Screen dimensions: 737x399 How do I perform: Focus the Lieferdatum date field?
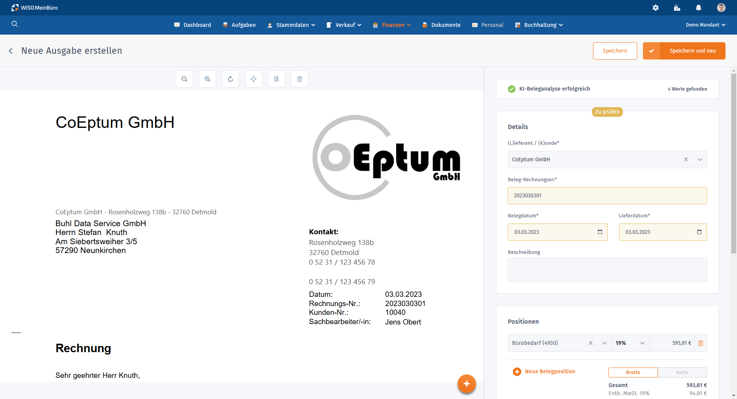pos(663,232)
